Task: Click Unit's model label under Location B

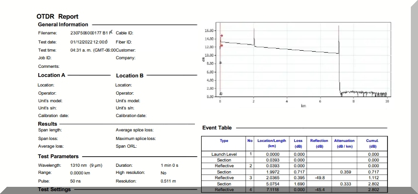Action: click(128, 101)
